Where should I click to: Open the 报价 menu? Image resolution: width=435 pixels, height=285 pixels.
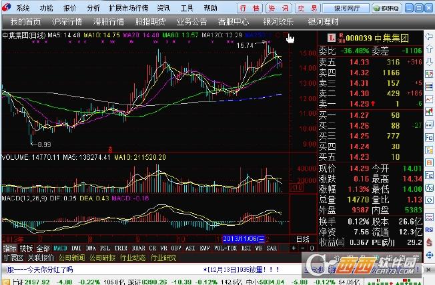point(69,8)
